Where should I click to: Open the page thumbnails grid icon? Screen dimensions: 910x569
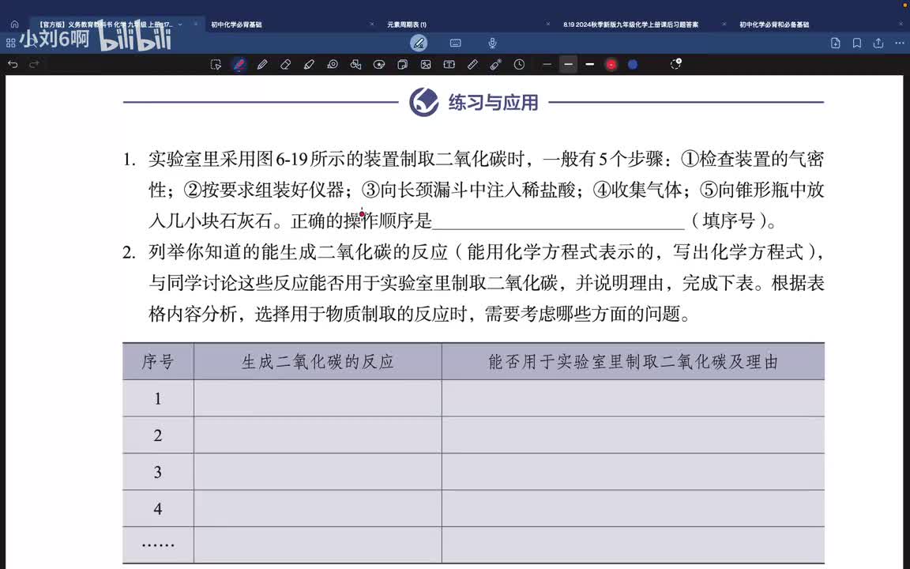click(x=10, y=43)
